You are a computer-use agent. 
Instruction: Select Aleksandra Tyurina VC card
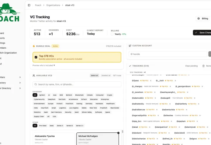click(x=53, y=139)
